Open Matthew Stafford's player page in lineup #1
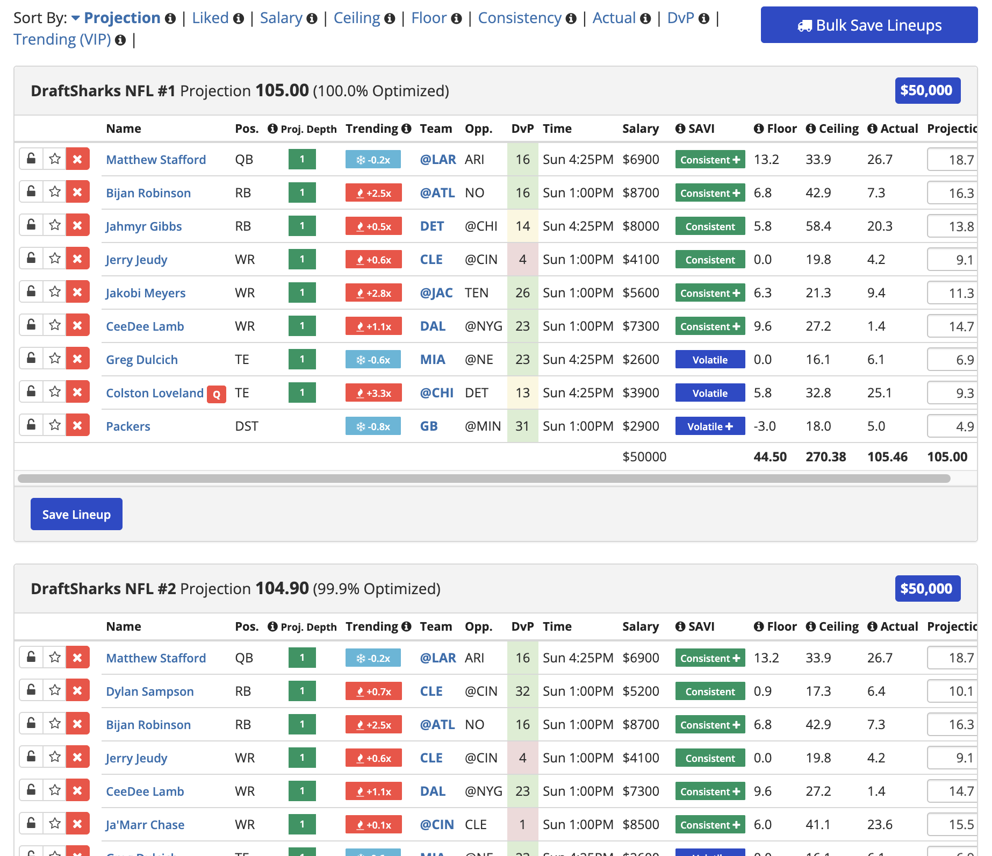This screenshot has width=992, height=856. pyautogui.click(x=156, y=160)
